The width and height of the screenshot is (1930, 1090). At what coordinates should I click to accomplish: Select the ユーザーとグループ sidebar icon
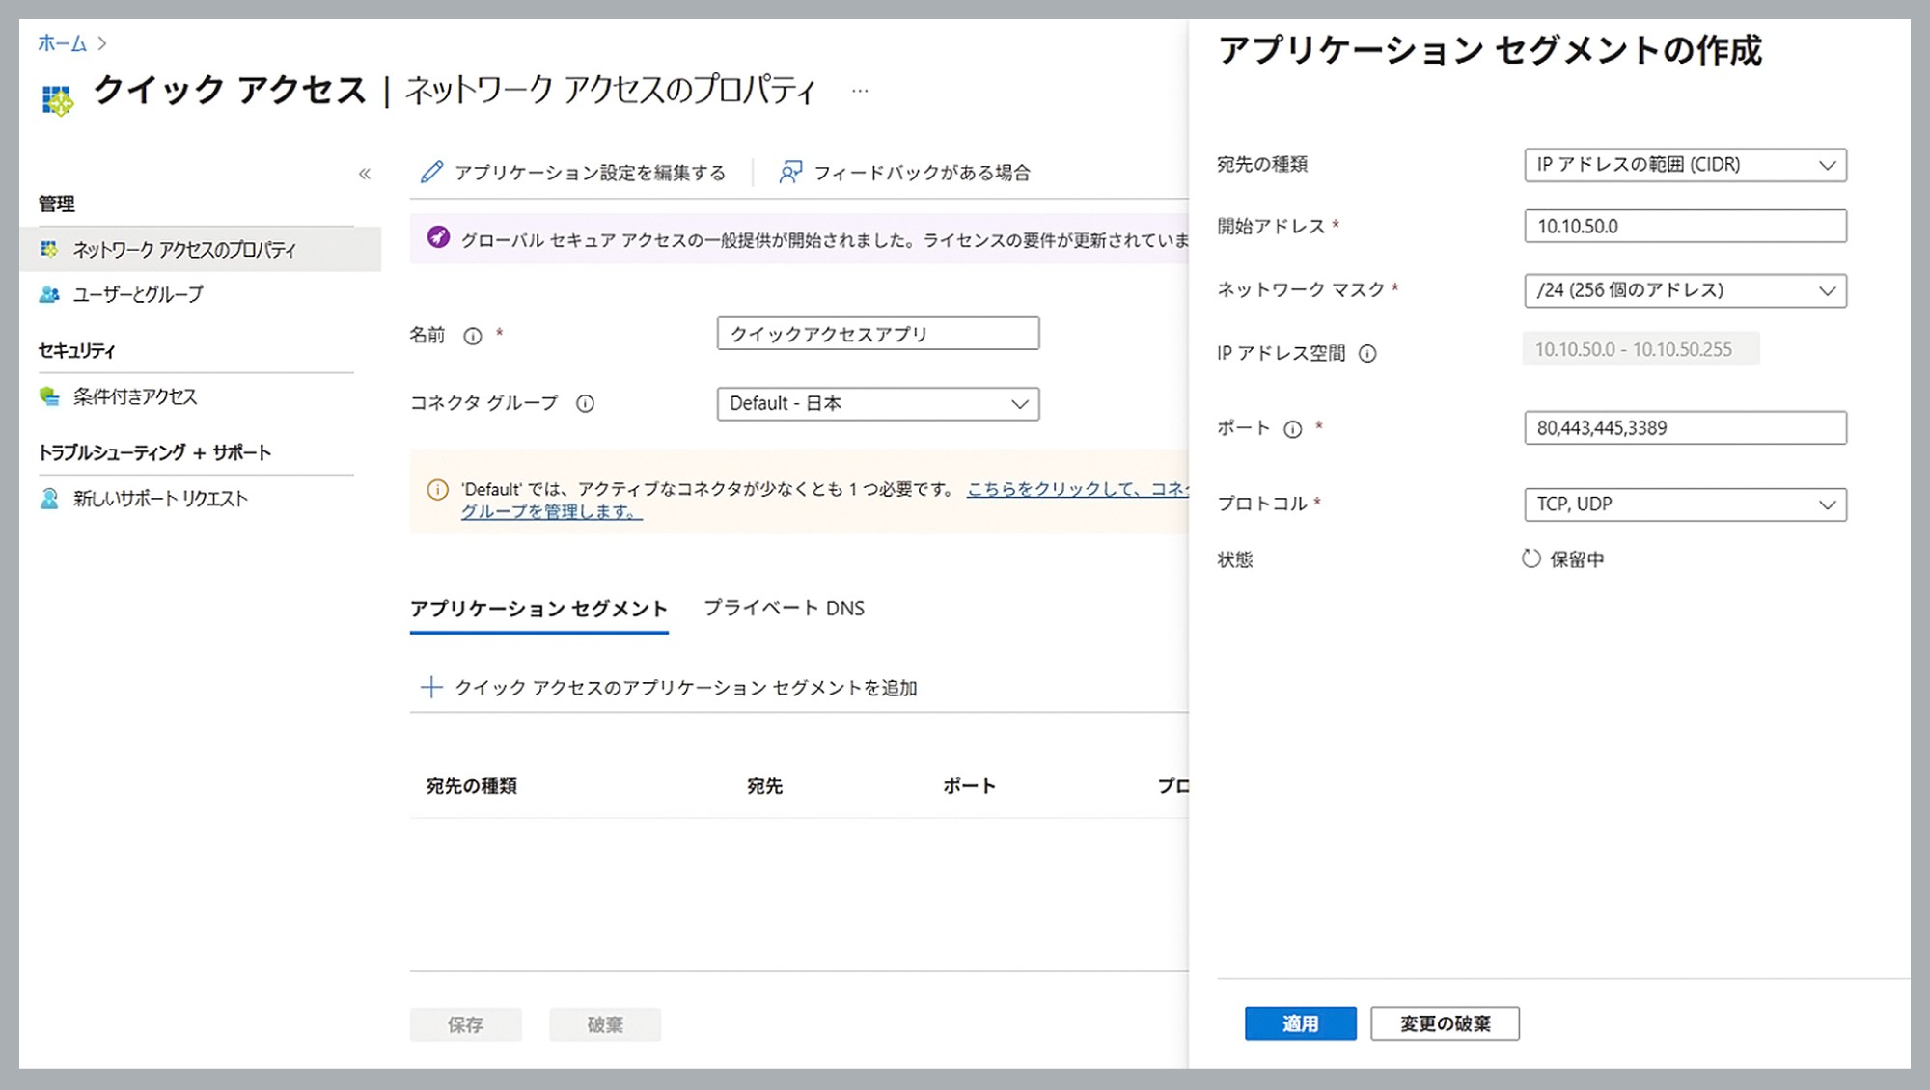(48, 295)
